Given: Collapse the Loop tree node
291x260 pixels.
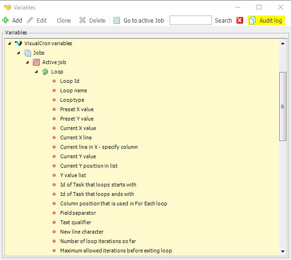Looking at the screenshot, I should point(36,72).
